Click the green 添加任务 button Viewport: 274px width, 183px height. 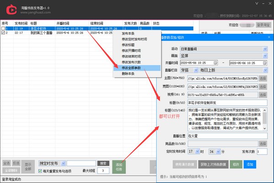119,166
